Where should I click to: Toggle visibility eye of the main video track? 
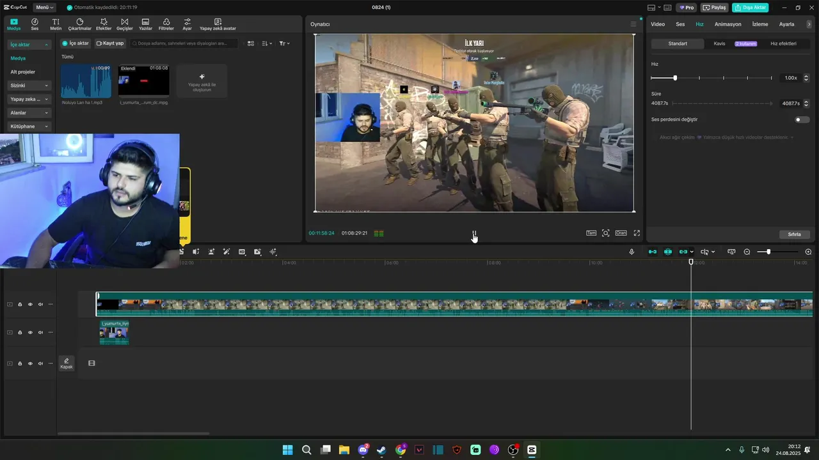point(30,304)
